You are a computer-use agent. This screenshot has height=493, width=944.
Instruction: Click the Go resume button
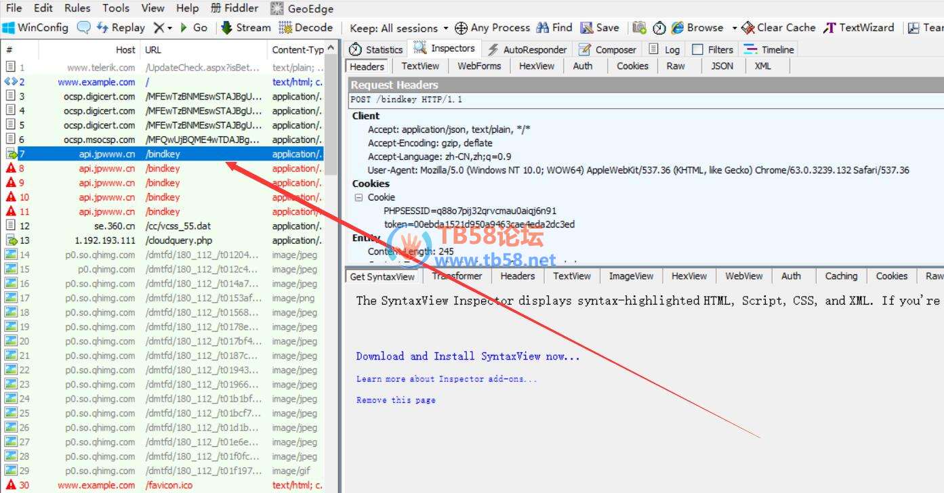194,28
